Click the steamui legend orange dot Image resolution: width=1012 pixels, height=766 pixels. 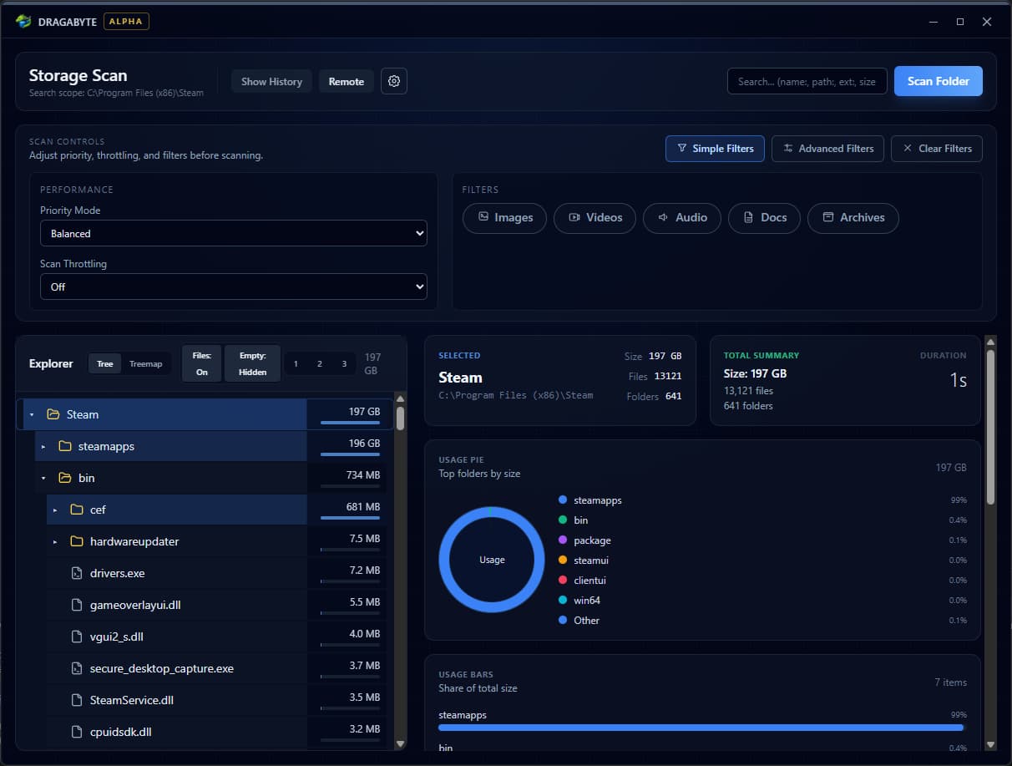click(x=563, y=561)
